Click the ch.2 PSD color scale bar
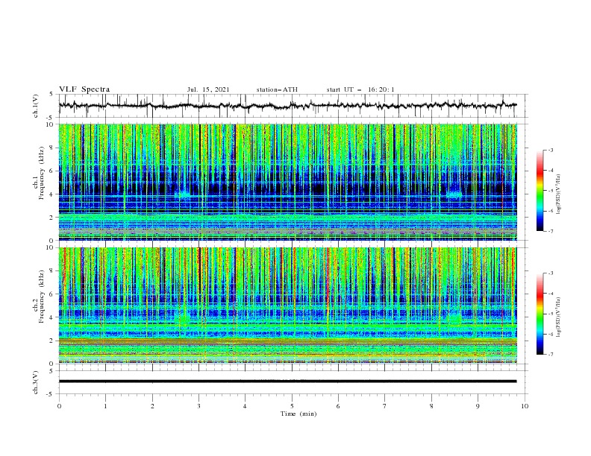 click(x=540, y=314)
